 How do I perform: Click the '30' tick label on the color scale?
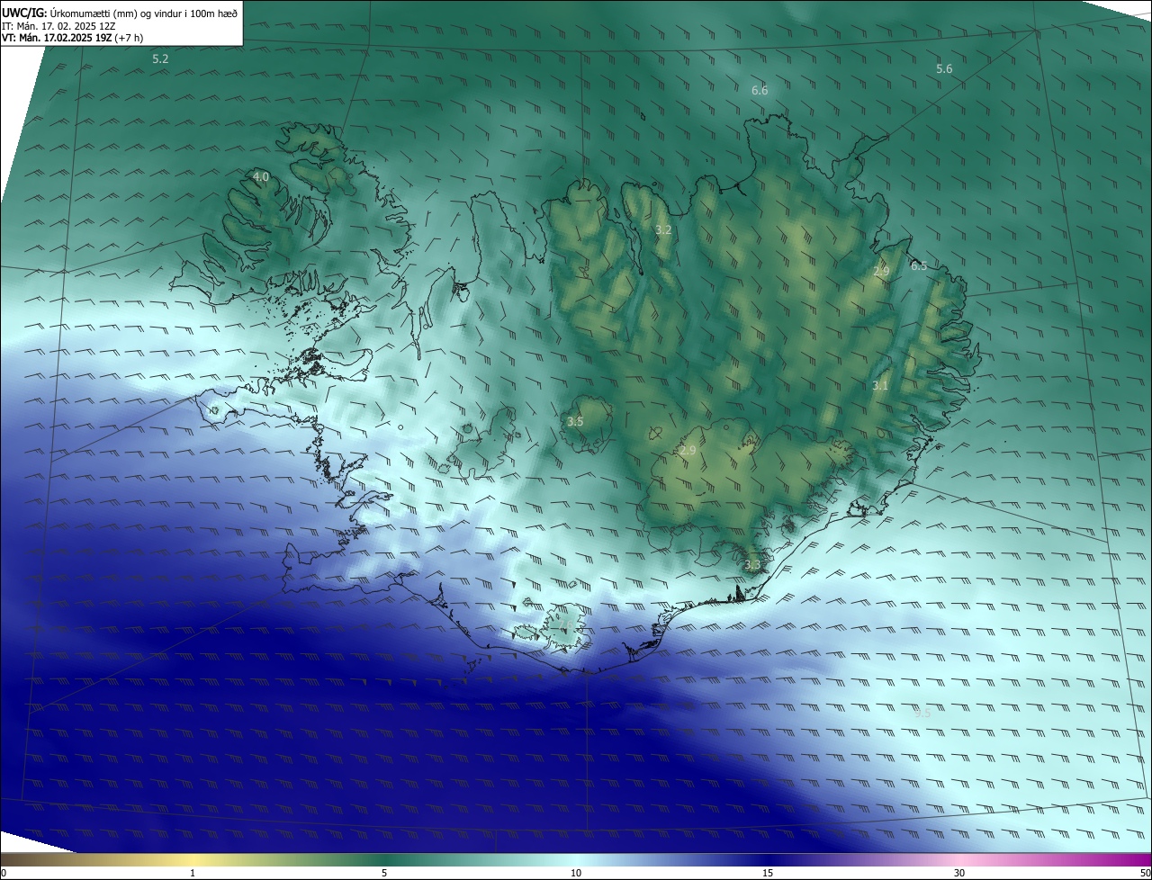click(959, 873)
